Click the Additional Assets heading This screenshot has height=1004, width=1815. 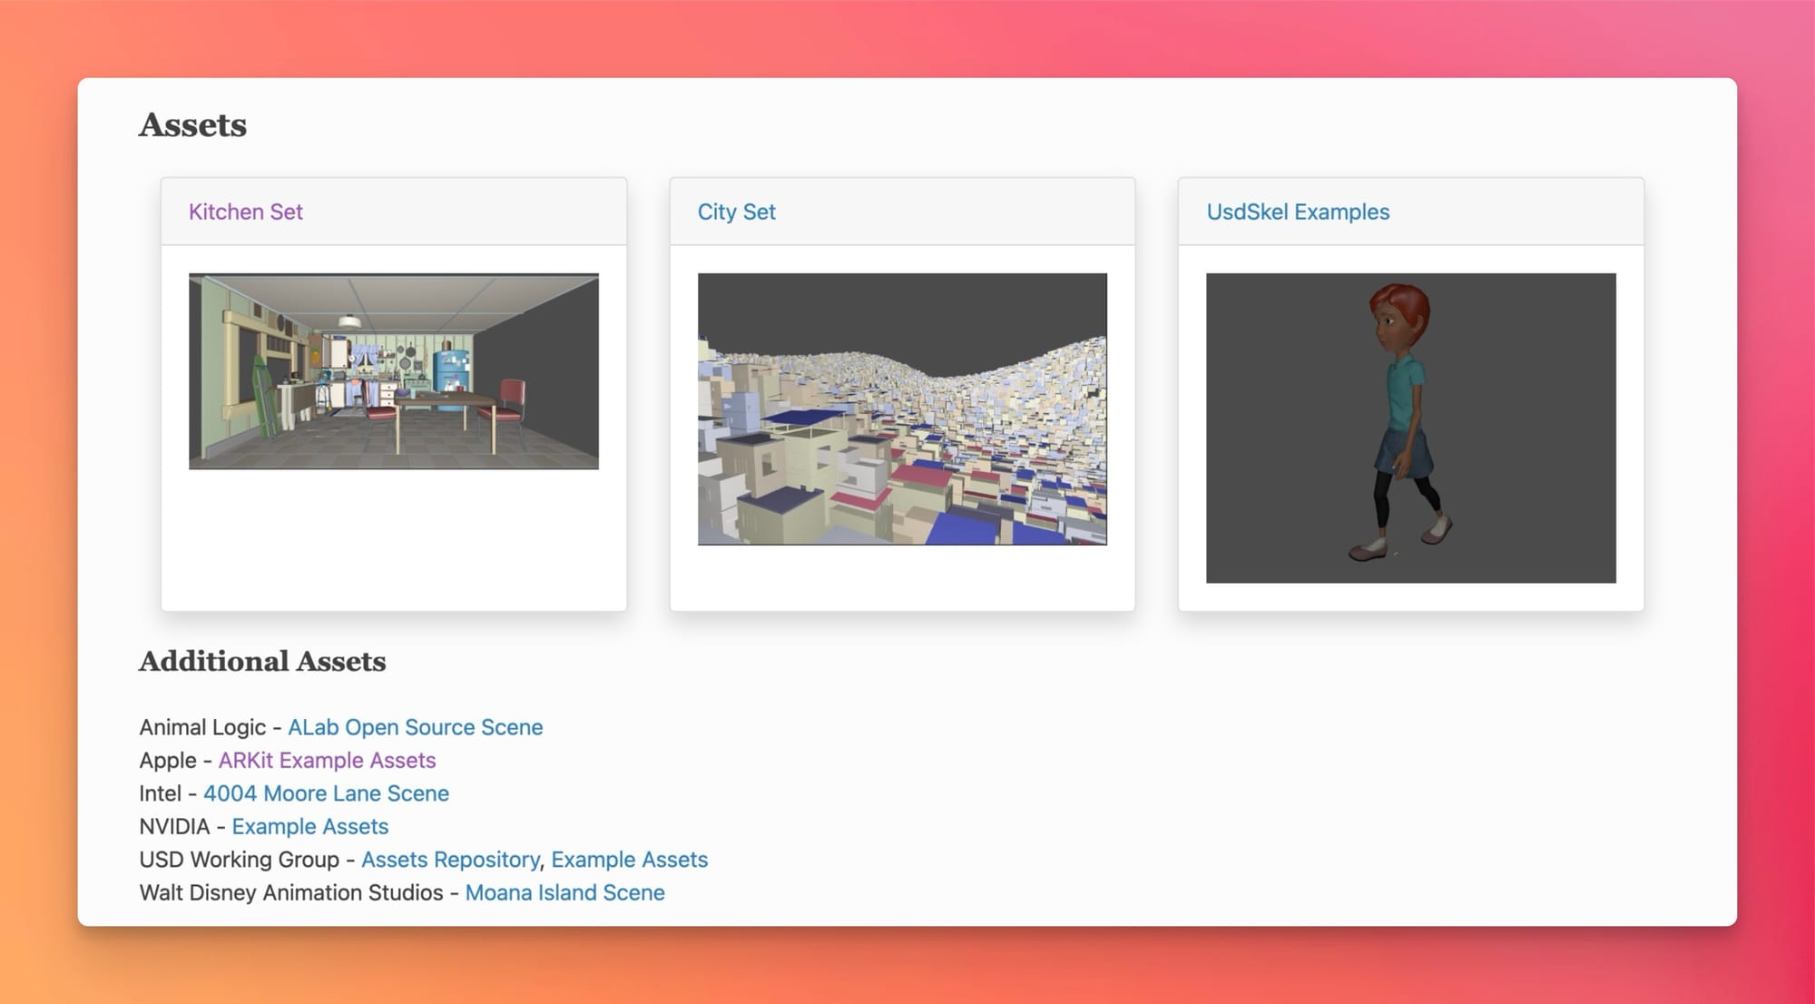262,661
